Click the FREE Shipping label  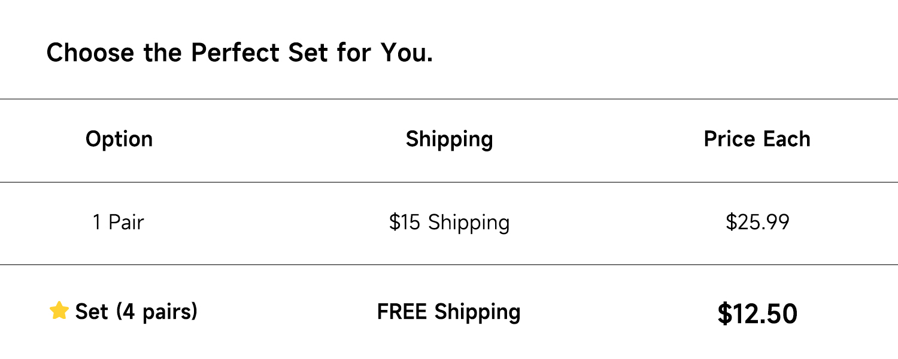point(449,312)
